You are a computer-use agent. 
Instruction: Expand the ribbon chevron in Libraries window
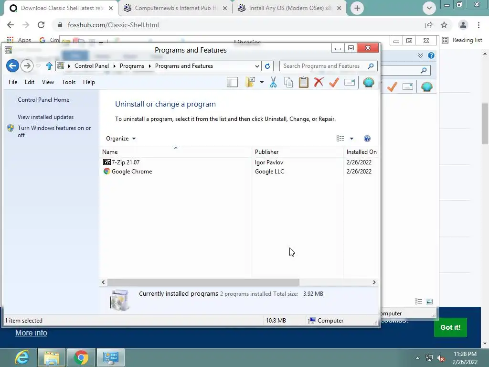[x=420, y=55]
